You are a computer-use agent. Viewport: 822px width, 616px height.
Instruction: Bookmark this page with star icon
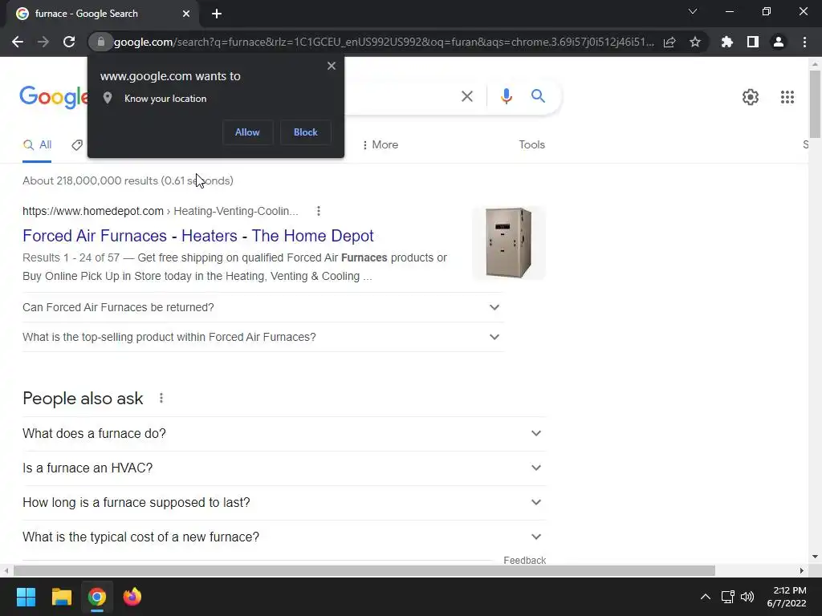pos(695,42)
